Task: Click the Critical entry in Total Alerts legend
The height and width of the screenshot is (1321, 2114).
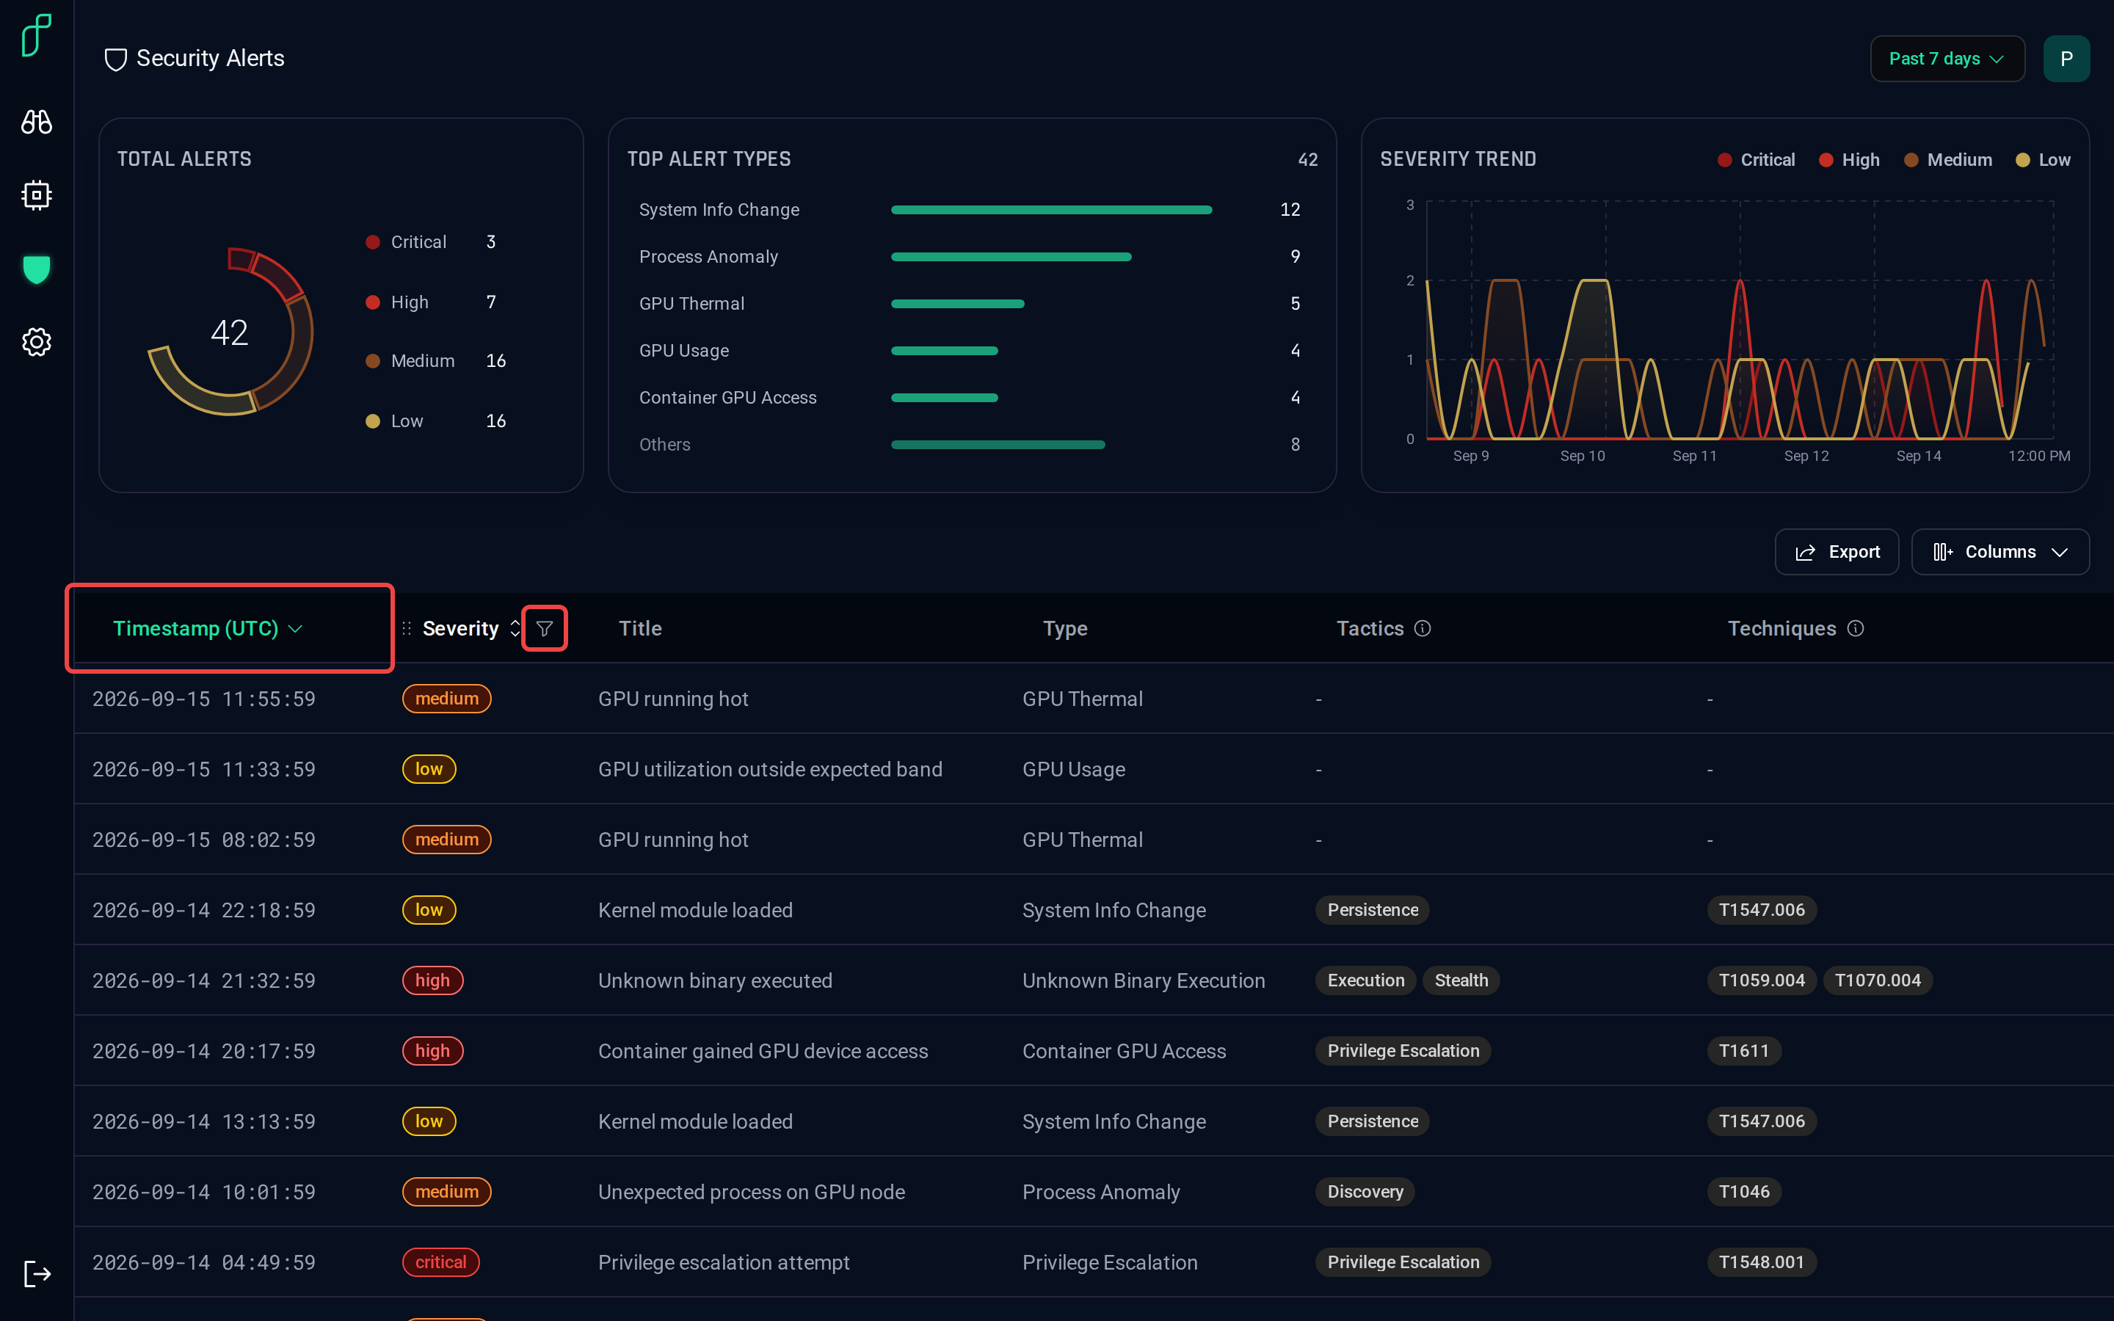Action: [x=431, y=242]
